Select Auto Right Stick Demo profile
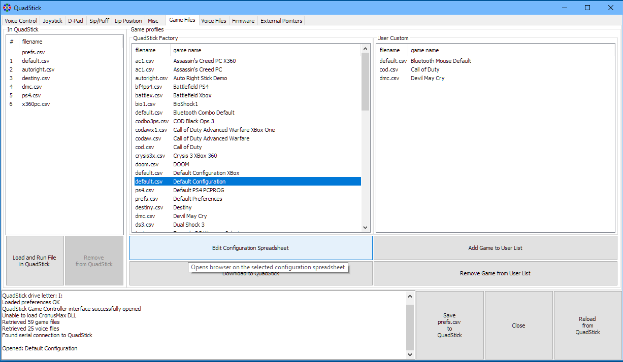This screenshot has width=623, height=362. (247, 78)
